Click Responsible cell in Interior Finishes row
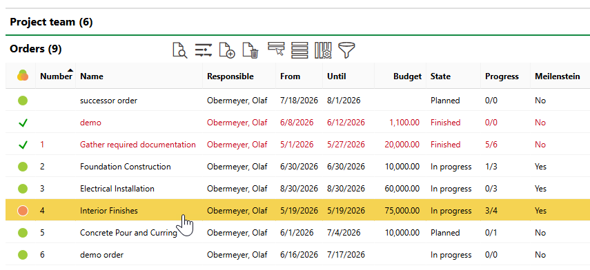Image resolution: width=590 pixels, height=270 pixels. point(237,211)
